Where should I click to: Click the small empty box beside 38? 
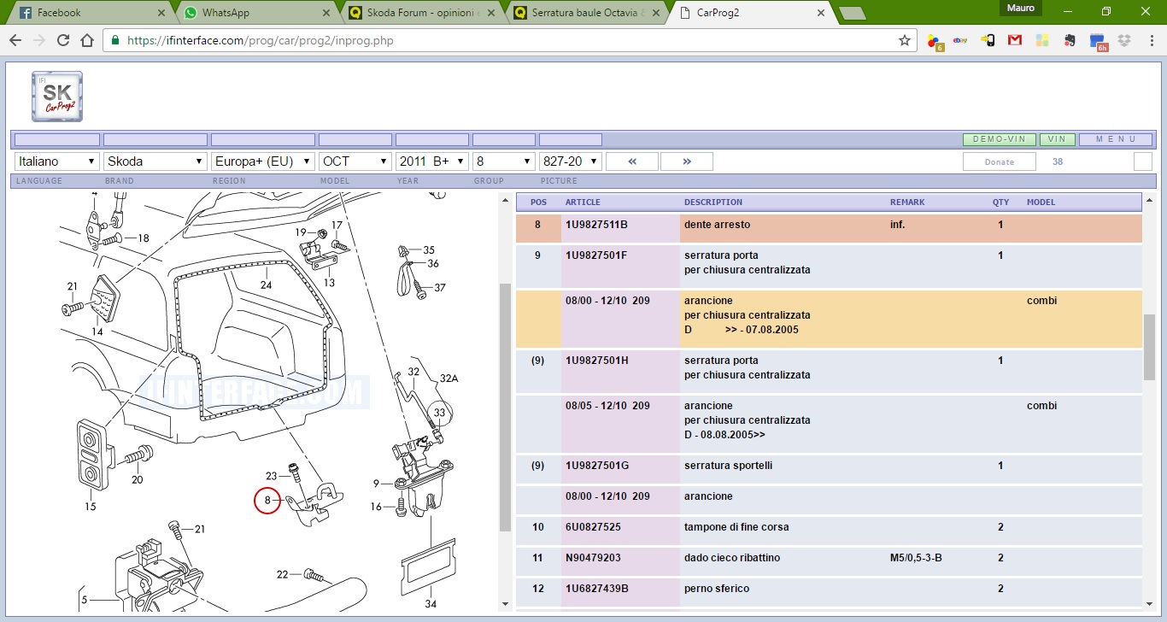coord(1143,161)
